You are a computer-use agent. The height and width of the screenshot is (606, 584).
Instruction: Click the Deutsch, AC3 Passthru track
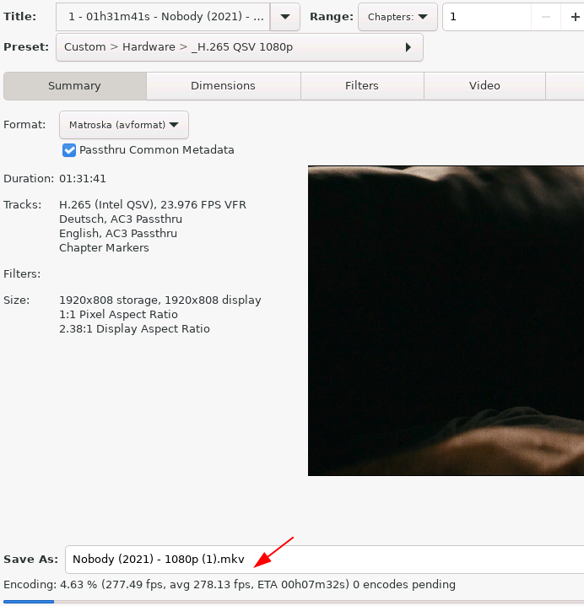121,219
